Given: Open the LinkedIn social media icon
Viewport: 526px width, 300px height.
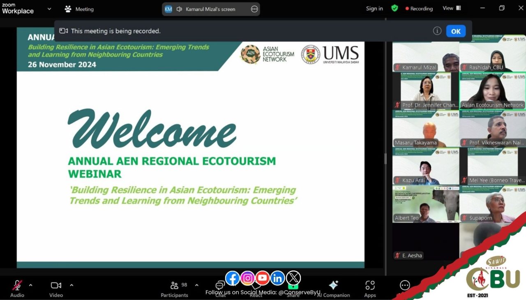Looking at the screenshot, I should [278, 278].
